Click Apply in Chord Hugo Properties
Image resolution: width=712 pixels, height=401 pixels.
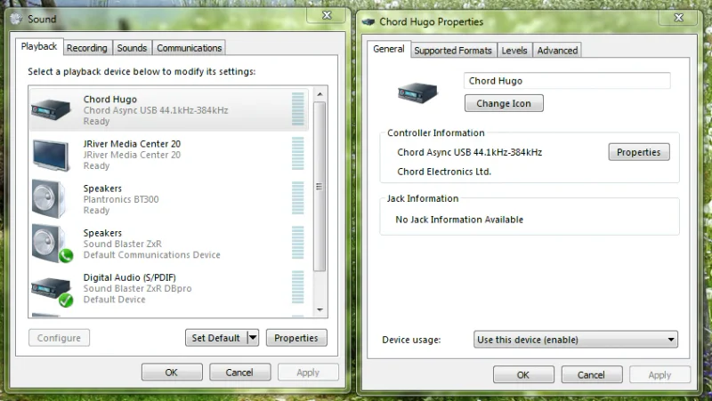659,374
